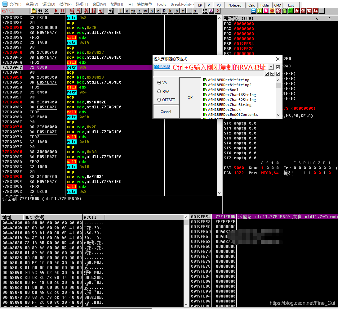
Task: Click the Restart program rewind icon
Action: pyautogui.click(x=40, y=11)
